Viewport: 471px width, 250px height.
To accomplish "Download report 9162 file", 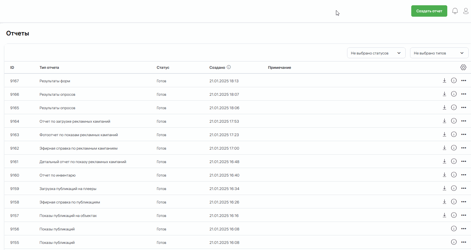I will coord(444,148).
